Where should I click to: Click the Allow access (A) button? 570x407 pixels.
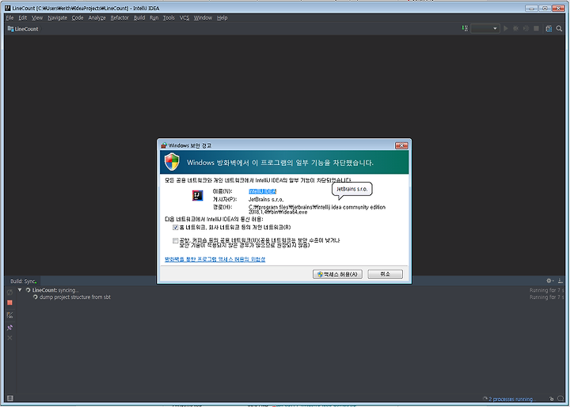pos(338,274)
